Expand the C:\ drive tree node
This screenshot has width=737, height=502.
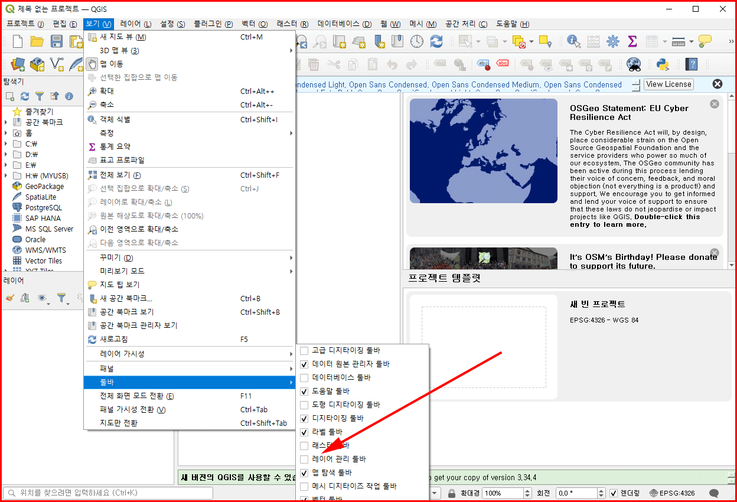[x=6, y=144]
